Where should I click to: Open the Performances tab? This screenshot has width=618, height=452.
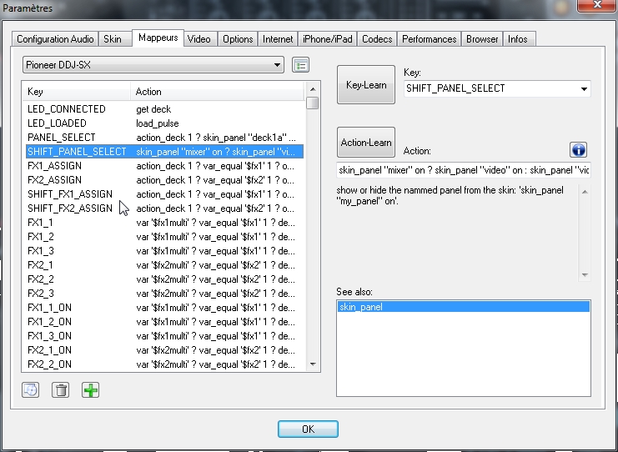pos(430,39)
